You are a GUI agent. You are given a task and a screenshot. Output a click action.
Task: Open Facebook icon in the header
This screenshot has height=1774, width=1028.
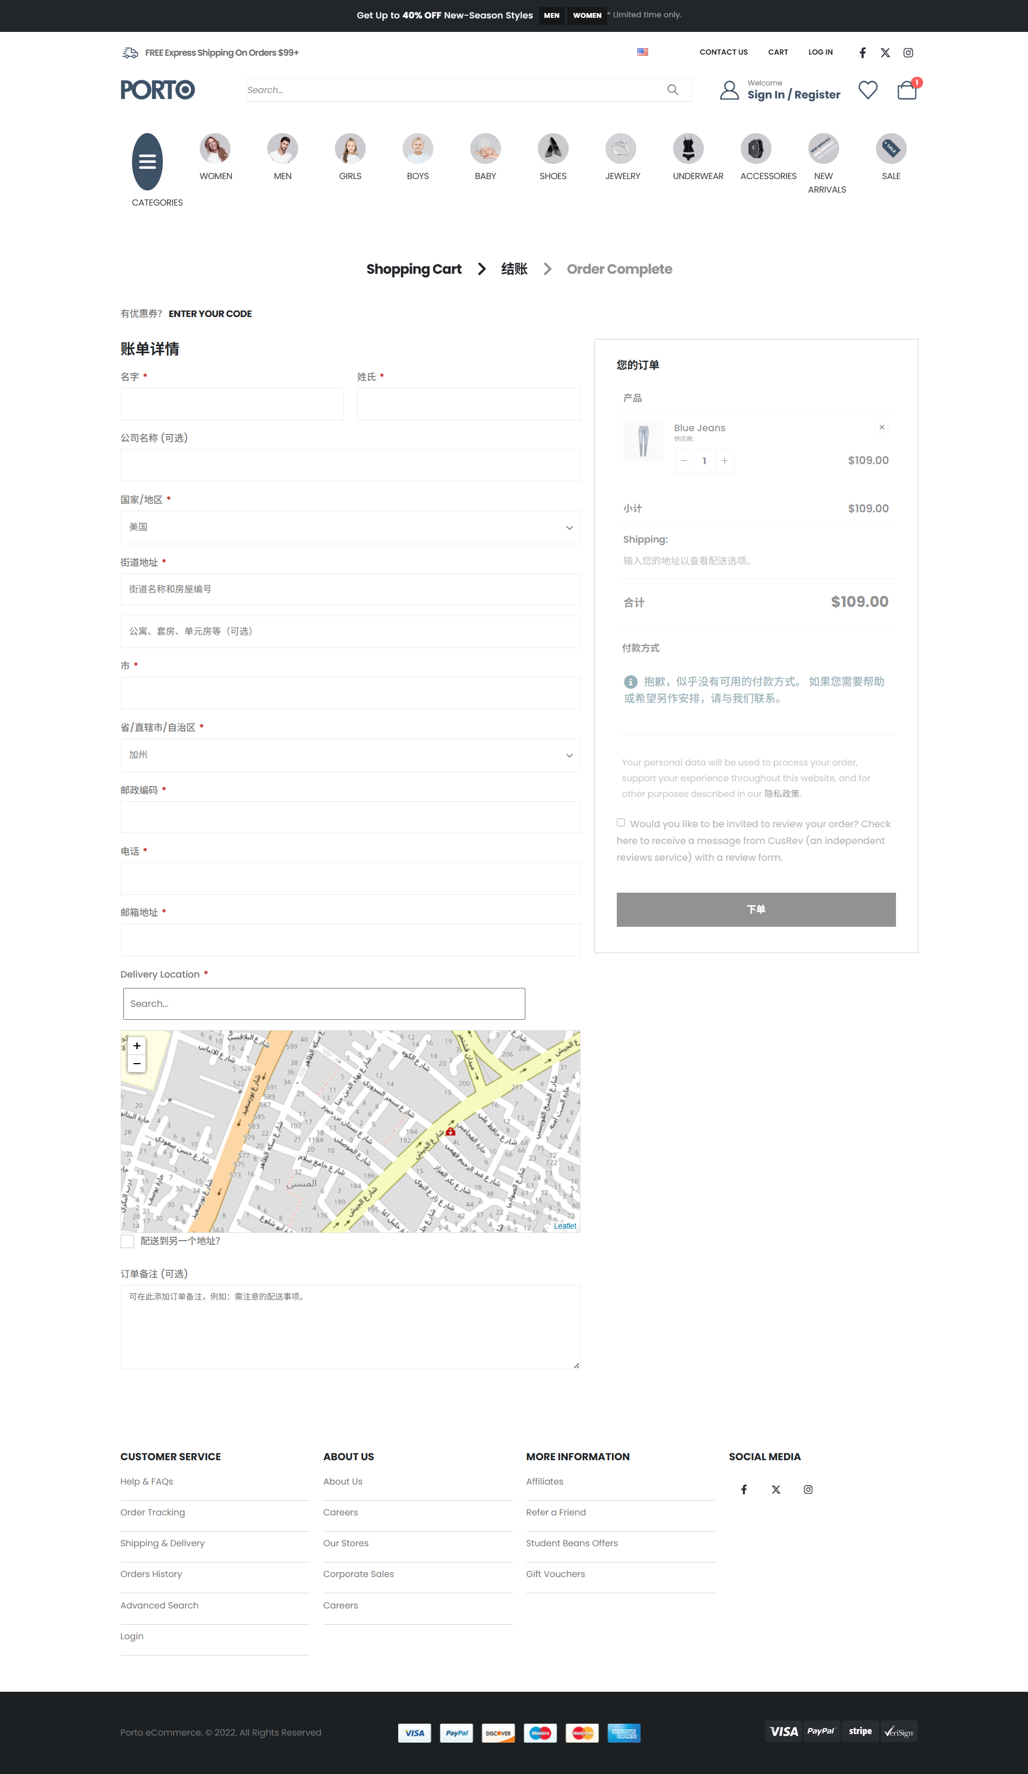(862, 53)
